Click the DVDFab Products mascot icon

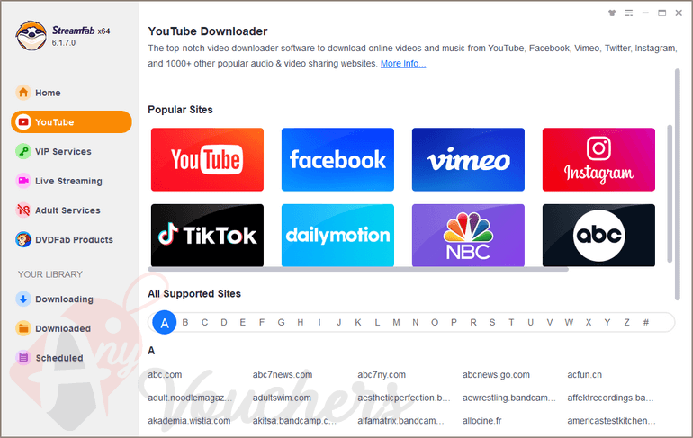tap(23, 240)
